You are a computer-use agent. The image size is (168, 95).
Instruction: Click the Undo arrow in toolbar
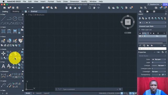[x=28, y=8]
